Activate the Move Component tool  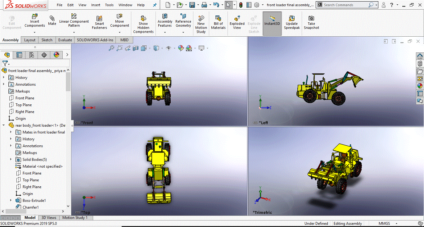click(x=120, y=20)
